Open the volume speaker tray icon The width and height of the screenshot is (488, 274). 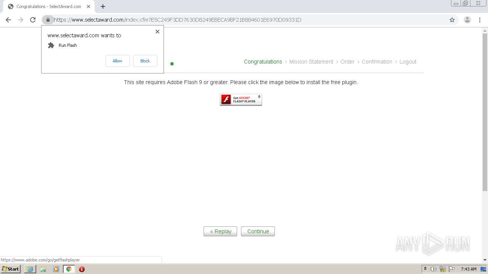(433, 269)
